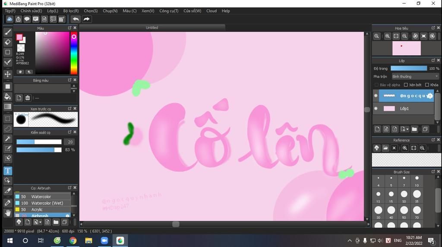Select the Eyedropper tool
The width and height of the screenshot is (442, 247).
[8, 203]
